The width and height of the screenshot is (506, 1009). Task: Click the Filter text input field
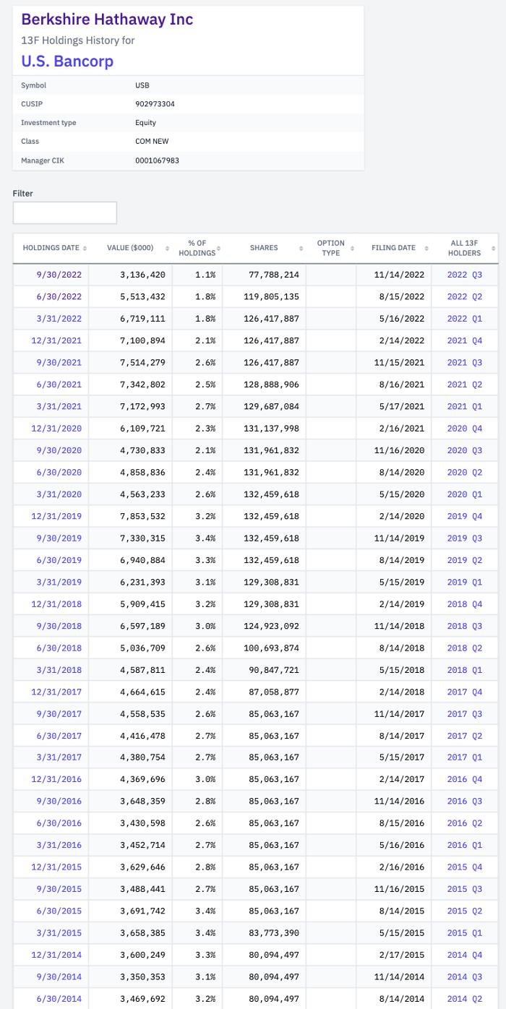[65, 212]
